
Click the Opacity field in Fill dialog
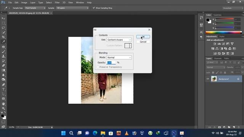tap(111, 62)
